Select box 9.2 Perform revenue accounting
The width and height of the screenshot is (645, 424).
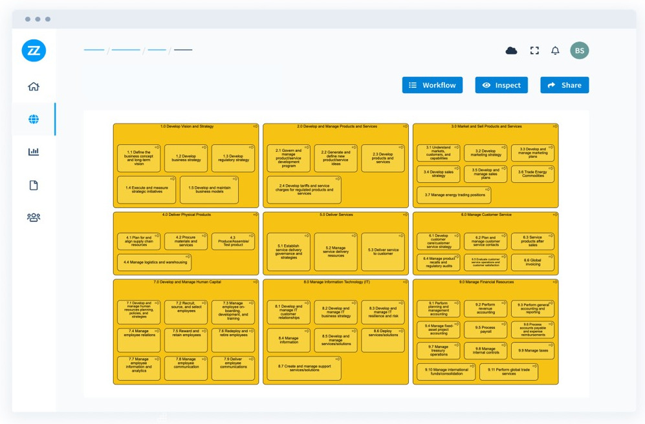click(486, 308)
